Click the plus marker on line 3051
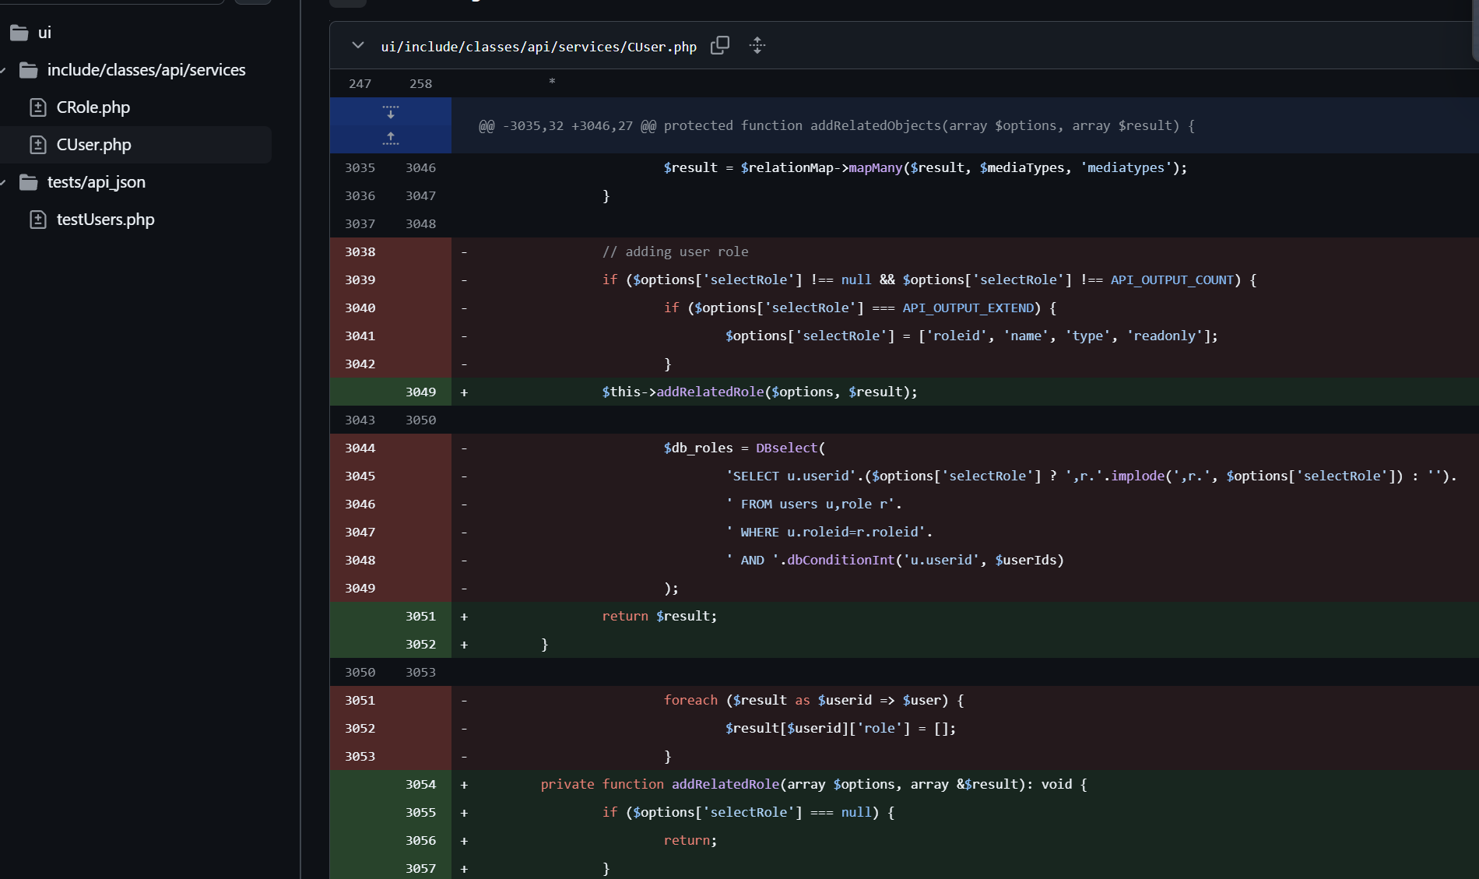Viewport: 1479px width, 879px height. 464,616
